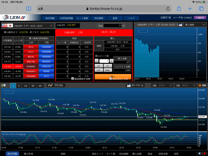This screenshot has width=208, height=156.
Task: Click the 清算金額 column header
Action: point(163,154)
